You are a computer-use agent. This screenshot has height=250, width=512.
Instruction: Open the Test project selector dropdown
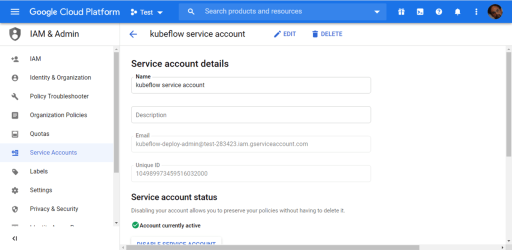point(146,12)
